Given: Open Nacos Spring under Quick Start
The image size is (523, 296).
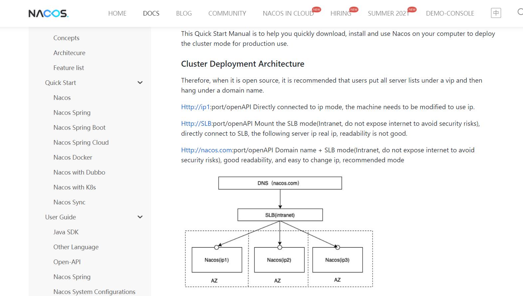Looking at the screenshot, I should coord(72,112).
